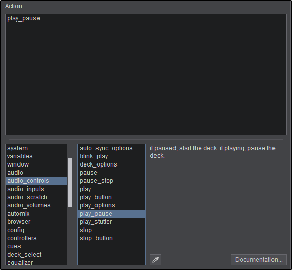Select the variables category
Screen dimensions: 292x270
[x=36, y=156]
